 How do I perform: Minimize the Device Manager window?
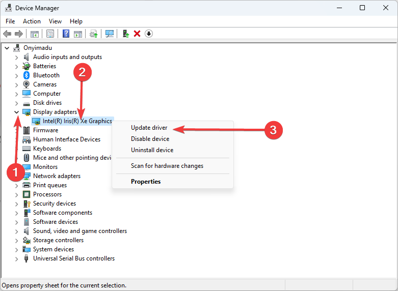[x=339, y=8]
